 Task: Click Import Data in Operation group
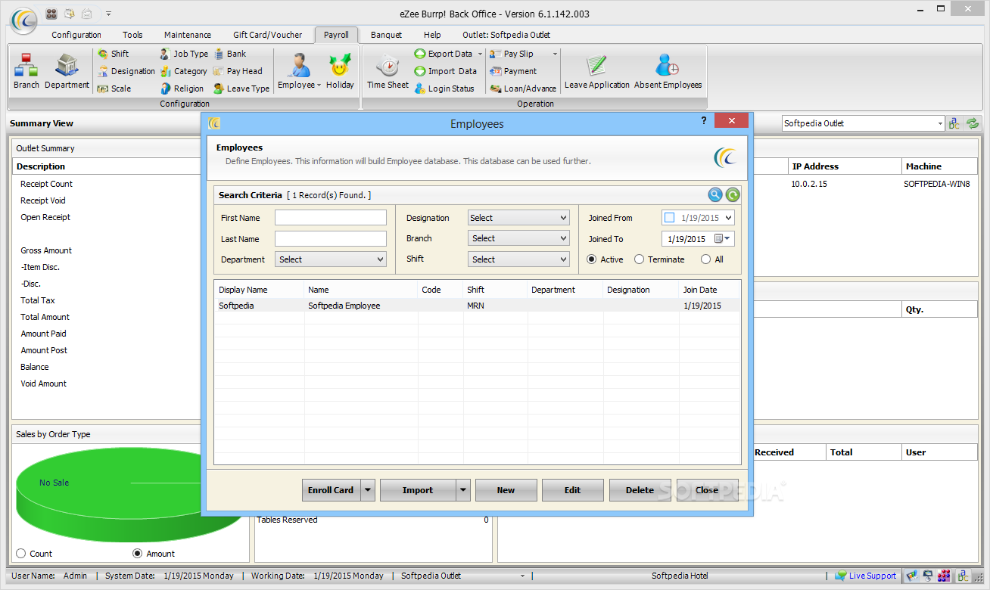click(445, 71)
